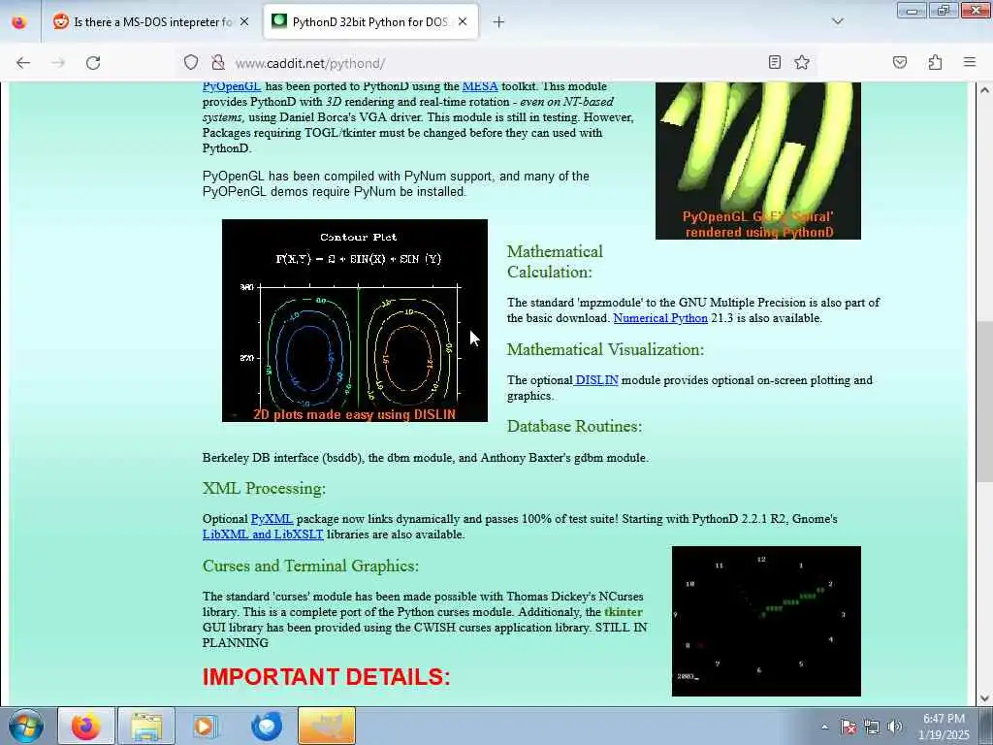993x745 pixels.
Task: Select the PythonD 32bit Python tab
Action: pyautogui.click(x=370, y=21)
